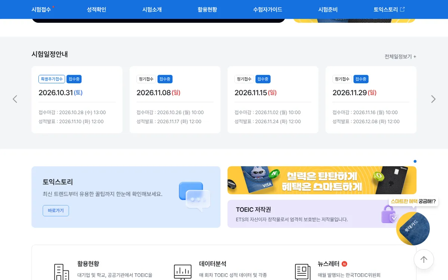
Task: Open the 활용현황 section link below
Action: click(x=88, y=264)
